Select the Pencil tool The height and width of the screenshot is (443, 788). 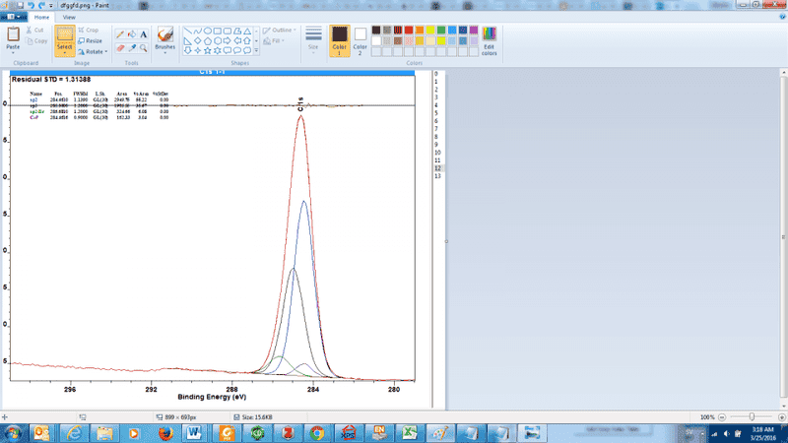point(120,34)
